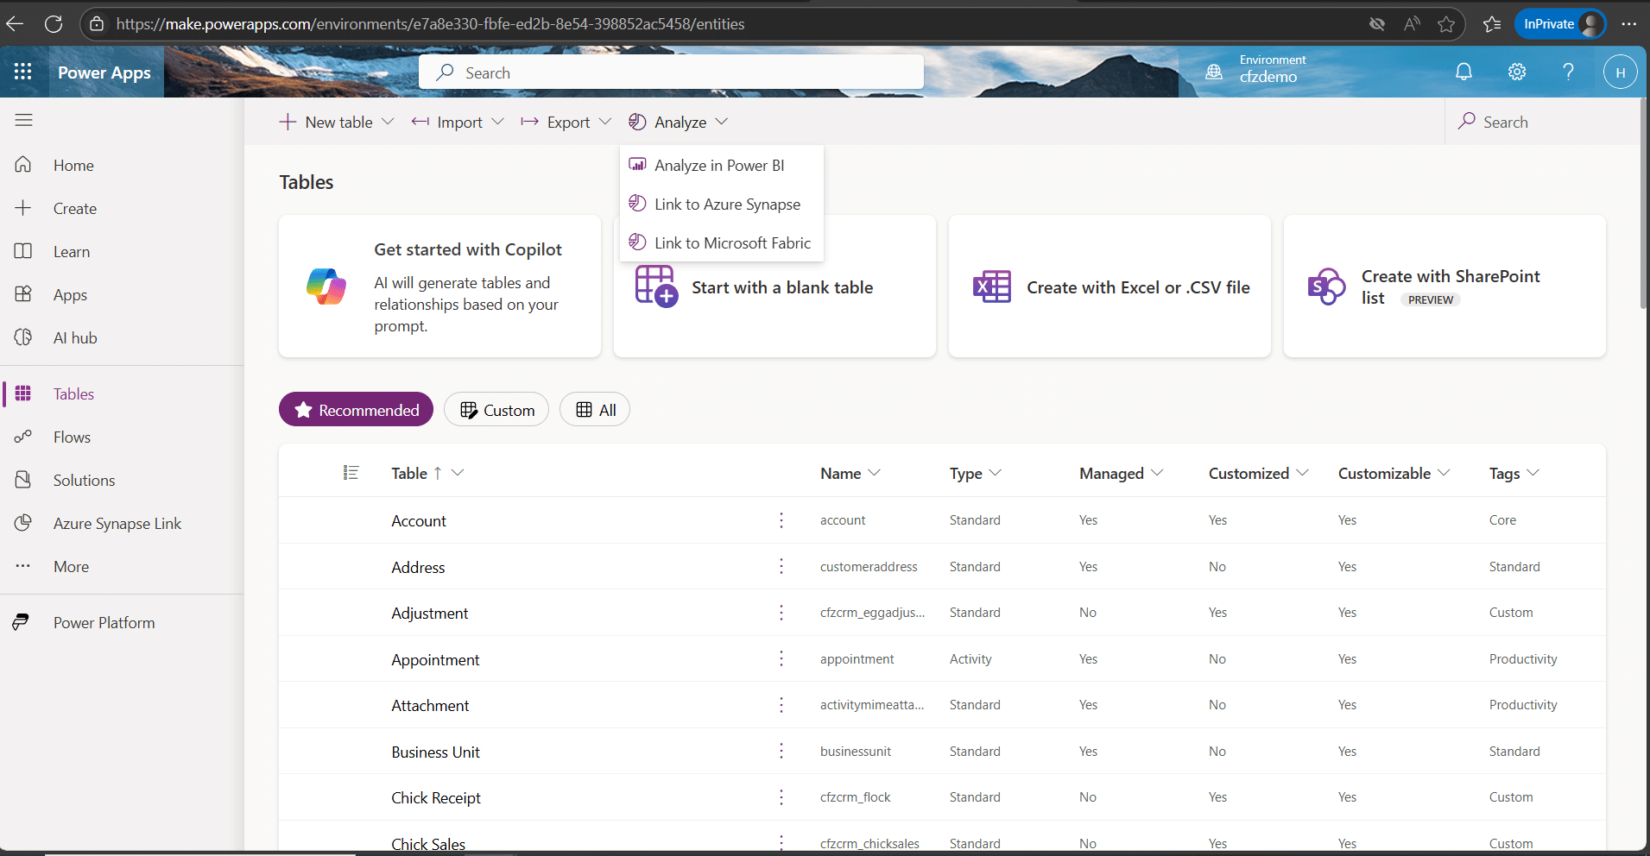Click the help question mark icon
Viewport: 1650px width, 856px height.
[1568, 72]
